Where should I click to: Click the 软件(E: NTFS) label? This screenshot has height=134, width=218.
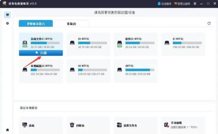click(133, 39)
